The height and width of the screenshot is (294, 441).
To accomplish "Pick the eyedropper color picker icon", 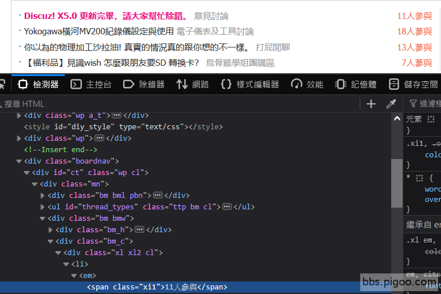I will pos(391,104).
